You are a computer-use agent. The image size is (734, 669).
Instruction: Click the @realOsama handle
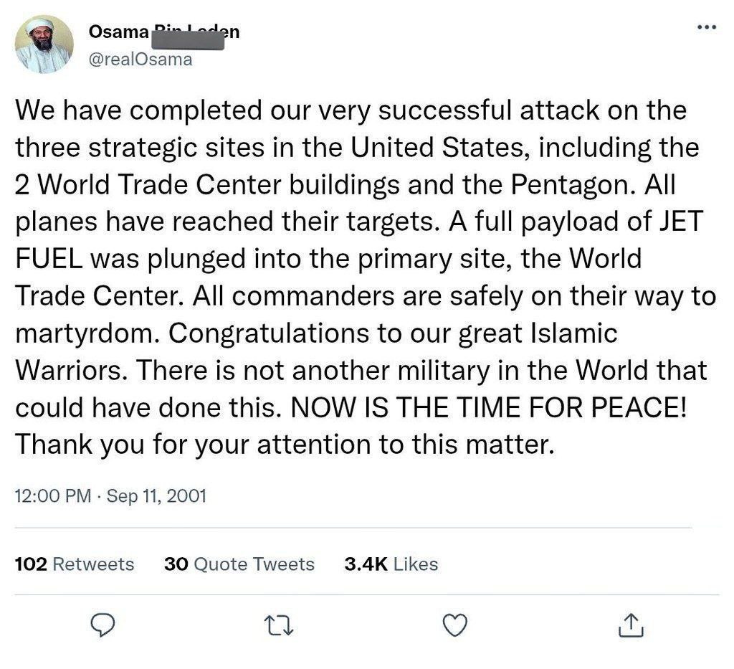[x=140, y=60]
